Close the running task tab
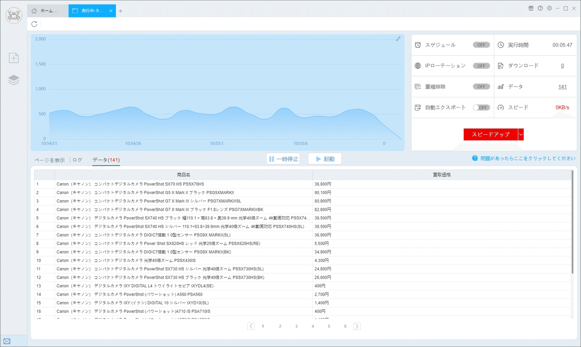581x347 pixels. 111,11
